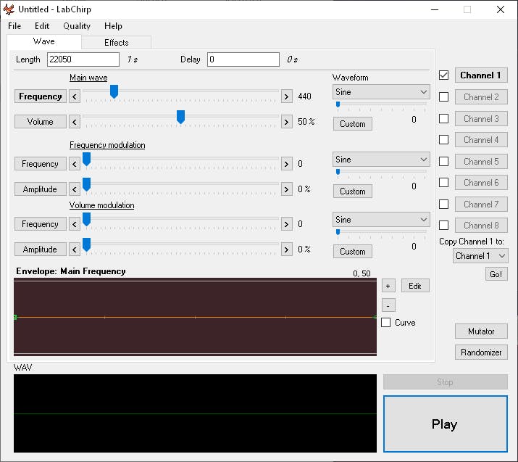Click the Randomizer button
This screenshot has width=518, height=462.
click(x=481, y=352)
